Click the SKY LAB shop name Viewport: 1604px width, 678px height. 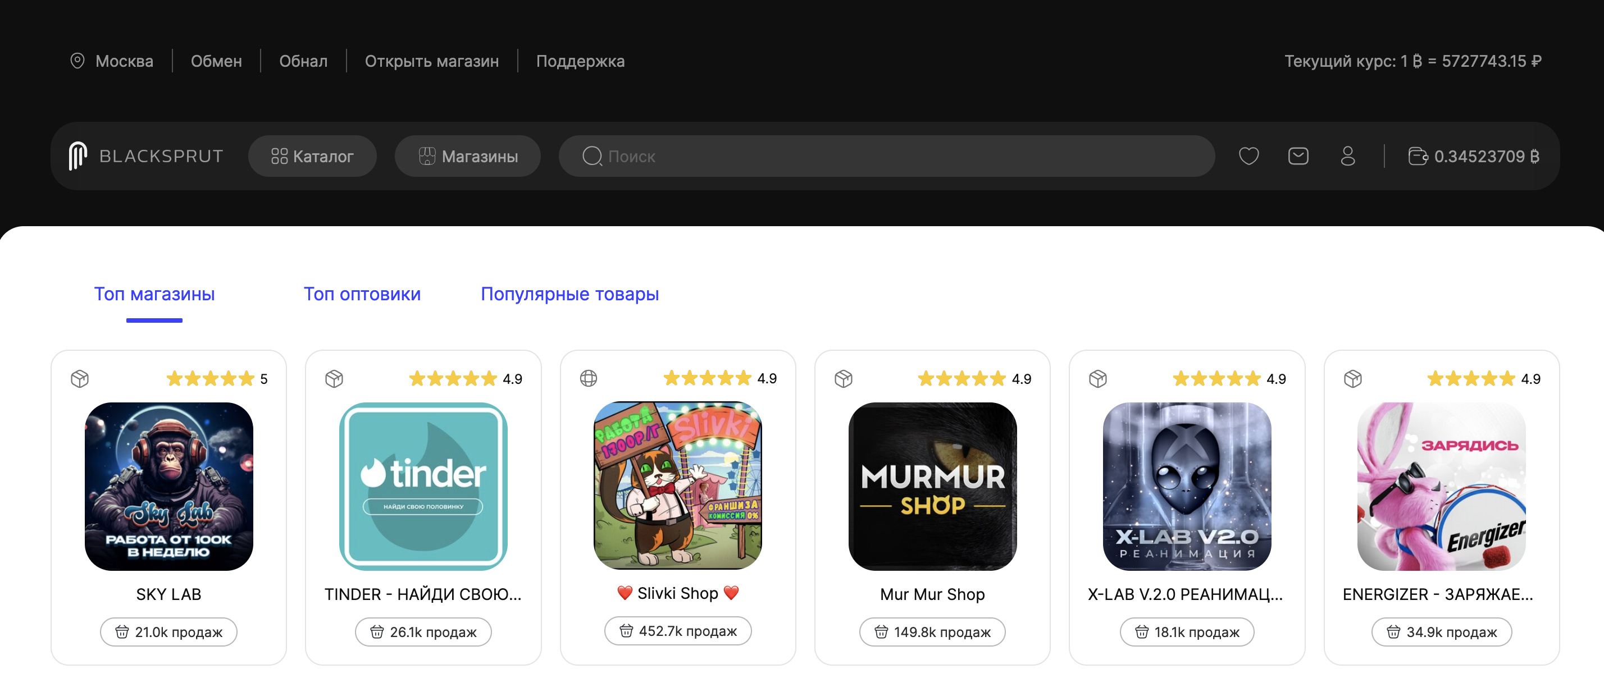tap(168, 594)
